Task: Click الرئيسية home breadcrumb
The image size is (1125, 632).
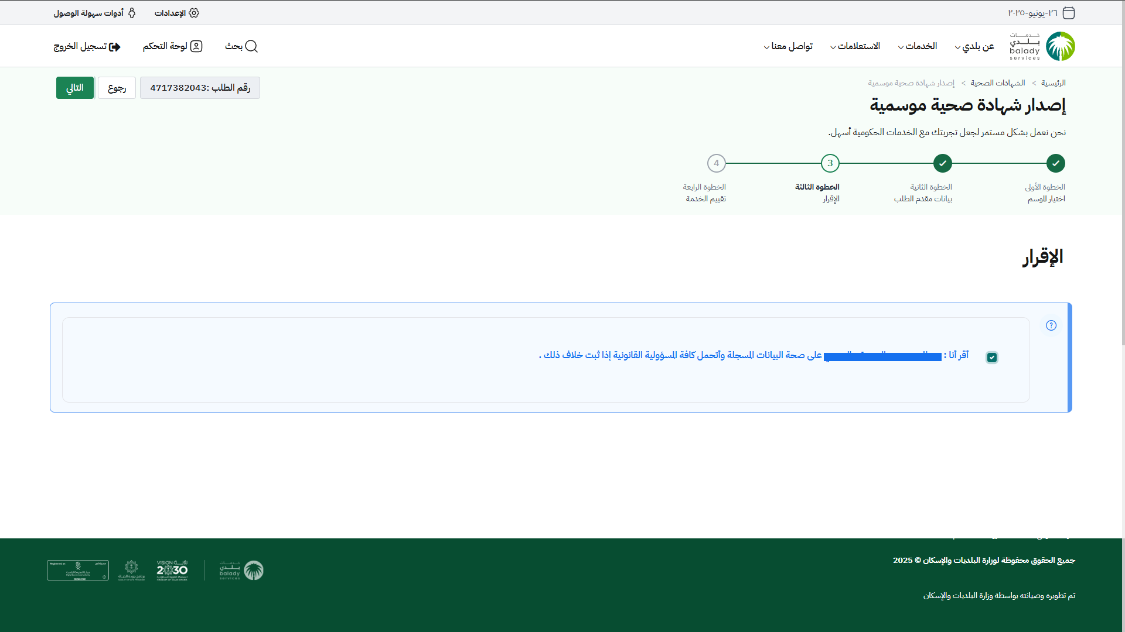Action: 1053,83
